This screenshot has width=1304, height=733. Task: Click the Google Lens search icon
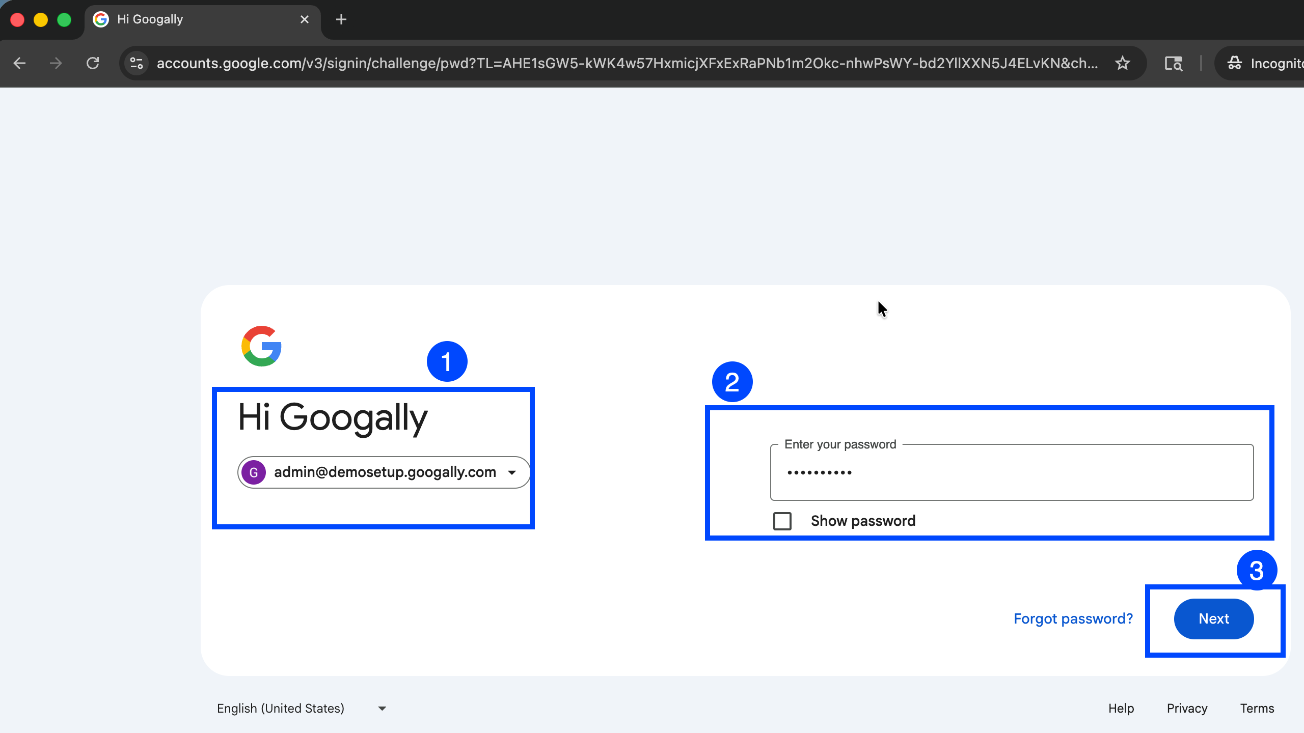pos(1173,63)
